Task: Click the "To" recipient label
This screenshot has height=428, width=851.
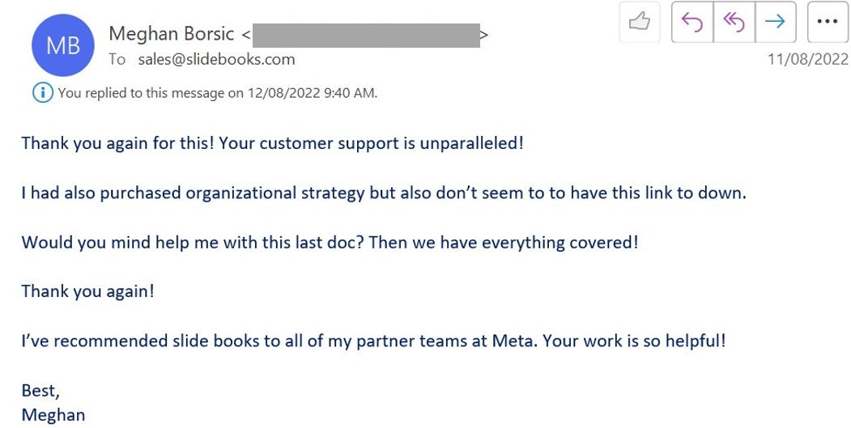Action: (117, 59)
